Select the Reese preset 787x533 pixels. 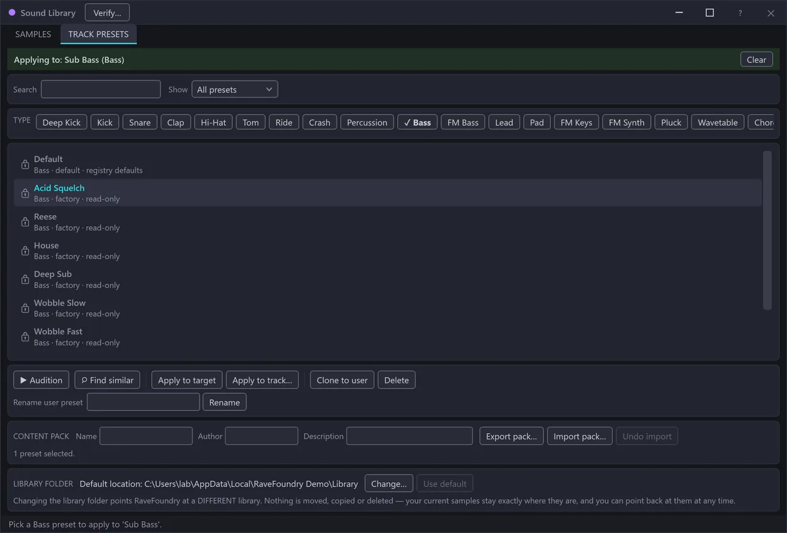coord(388,222)
